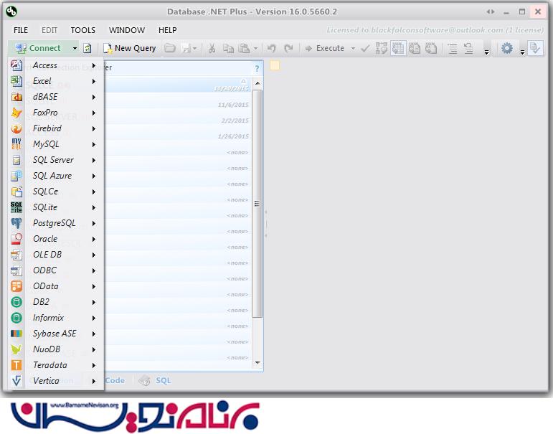Expand the Connect button dropdown arrow
Image resolution: width=553 pixels, height=434 pixels.
75,48
